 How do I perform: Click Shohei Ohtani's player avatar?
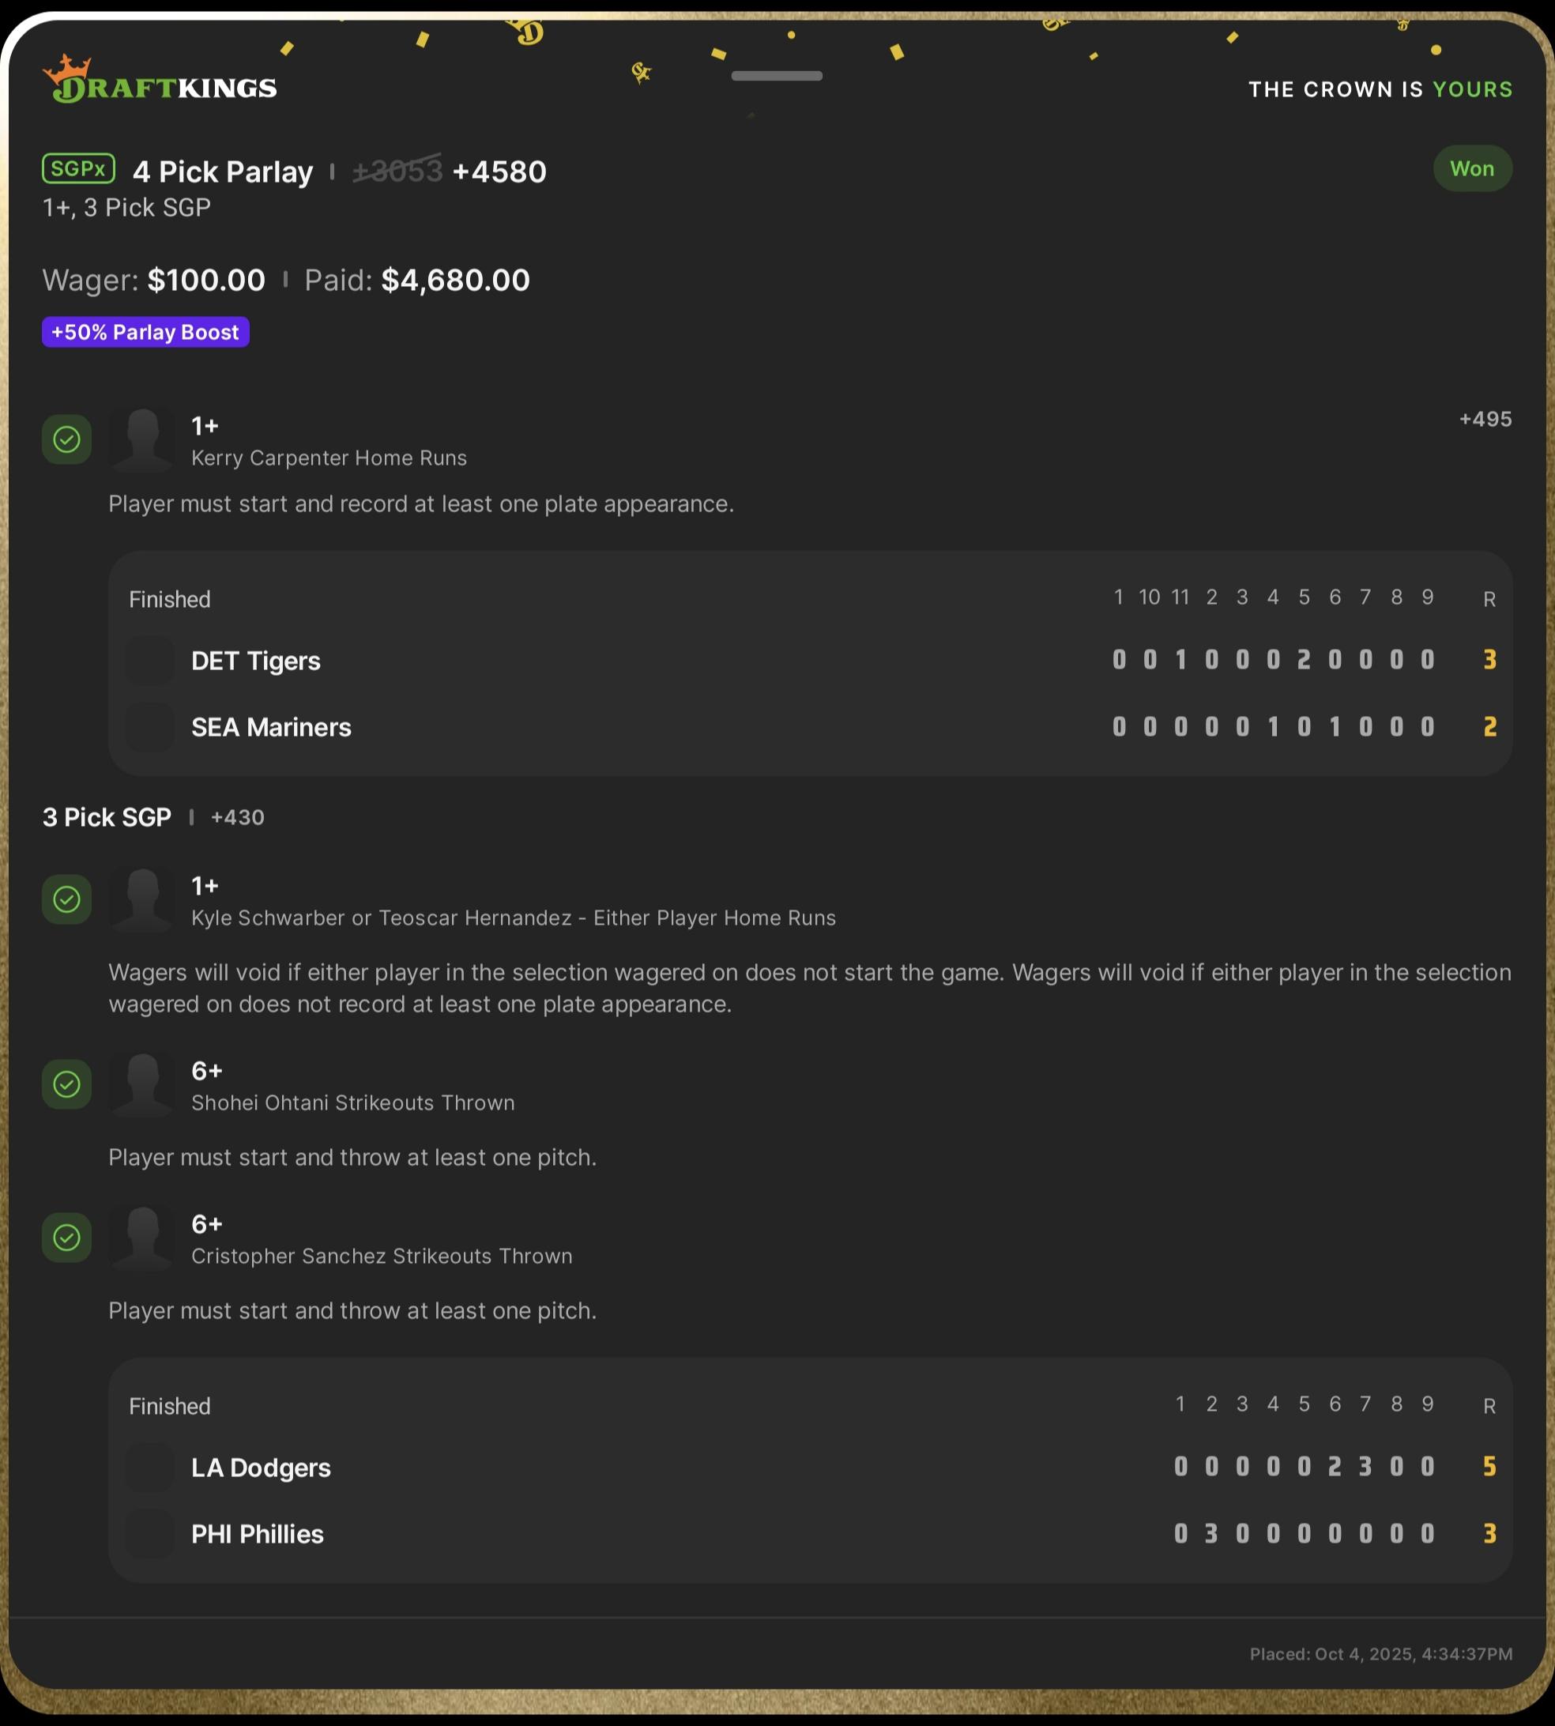[143, 1084]
